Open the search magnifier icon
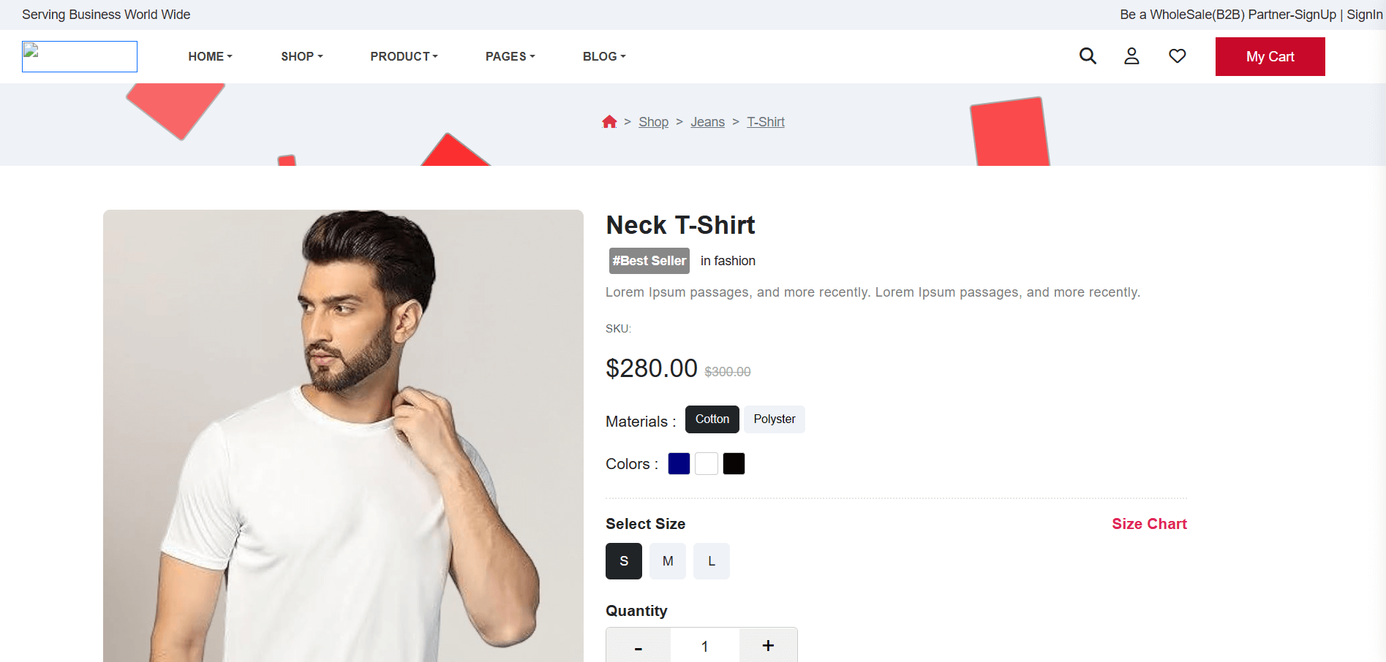 tap(1088, 56)
